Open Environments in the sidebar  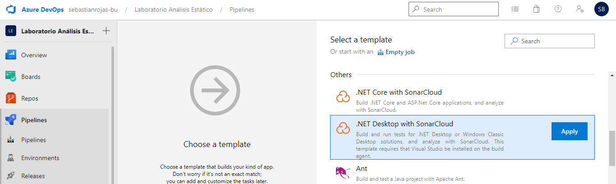[x=40, y=158]
